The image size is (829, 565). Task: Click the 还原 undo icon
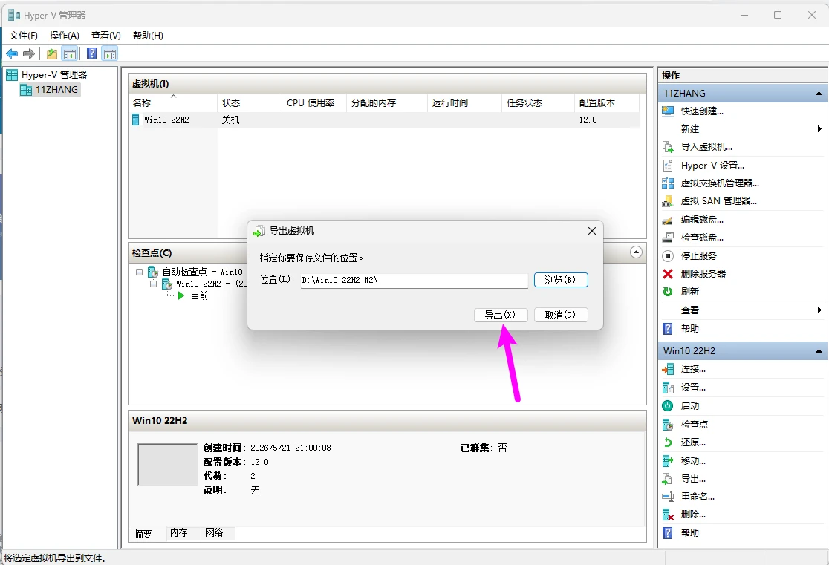tap(668, 442)
